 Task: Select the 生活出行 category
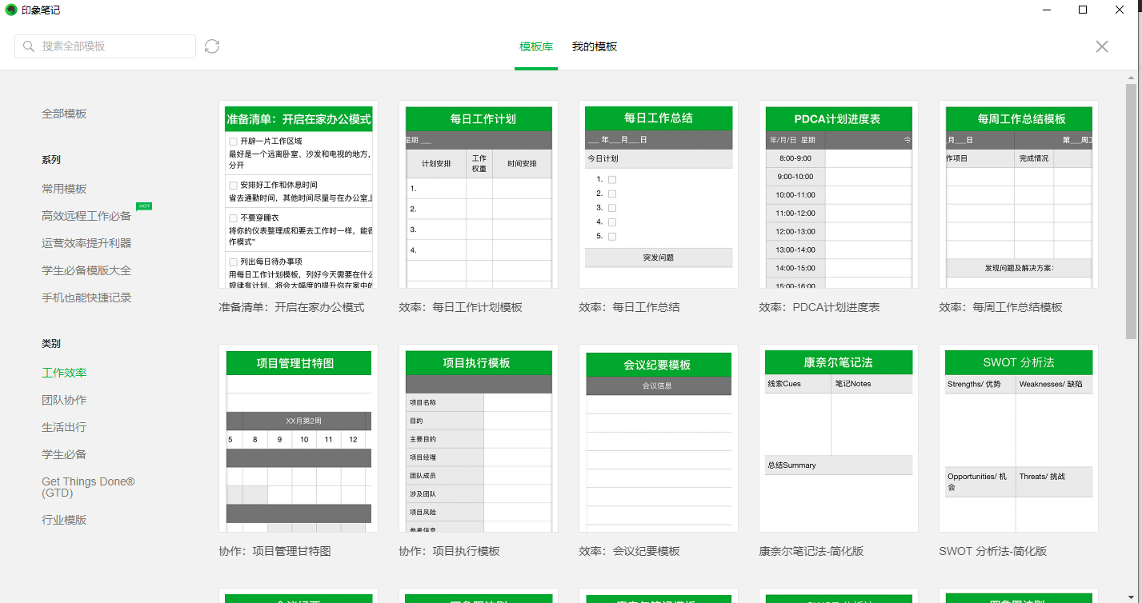[64, 427]
